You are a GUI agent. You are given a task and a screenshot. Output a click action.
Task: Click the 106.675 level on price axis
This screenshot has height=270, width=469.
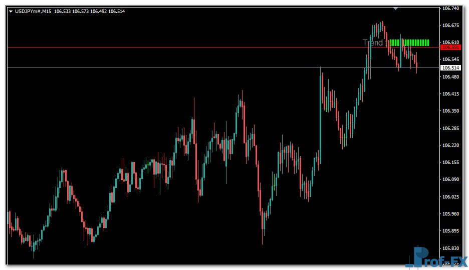tap(451, 25)
